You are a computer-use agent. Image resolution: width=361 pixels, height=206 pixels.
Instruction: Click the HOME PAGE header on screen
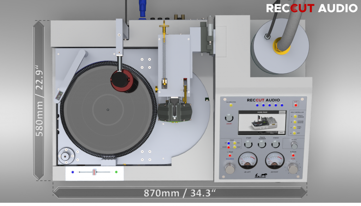(262, 112)
